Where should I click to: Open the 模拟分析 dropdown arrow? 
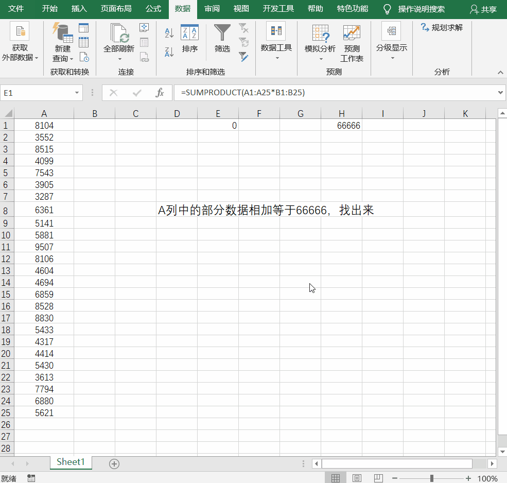321,59
